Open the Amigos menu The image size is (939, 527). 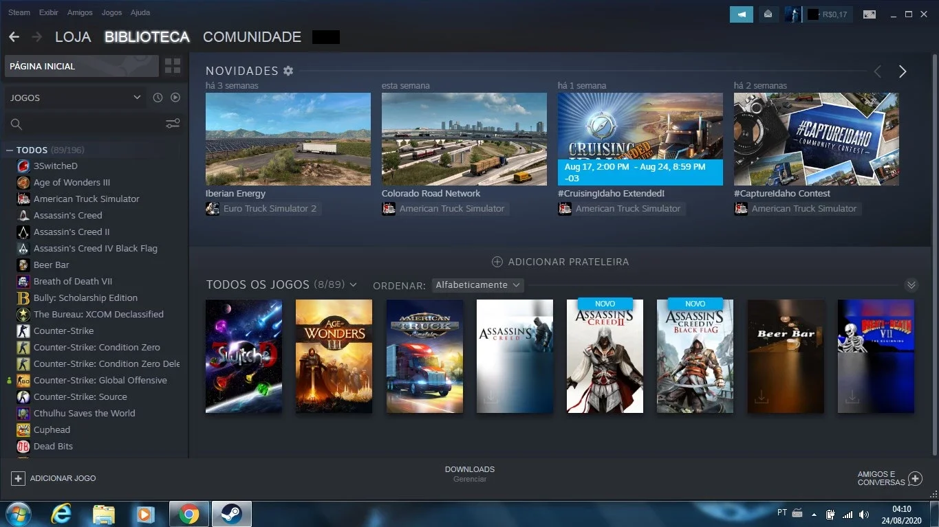pyautogui.click(x=80, y=12)
